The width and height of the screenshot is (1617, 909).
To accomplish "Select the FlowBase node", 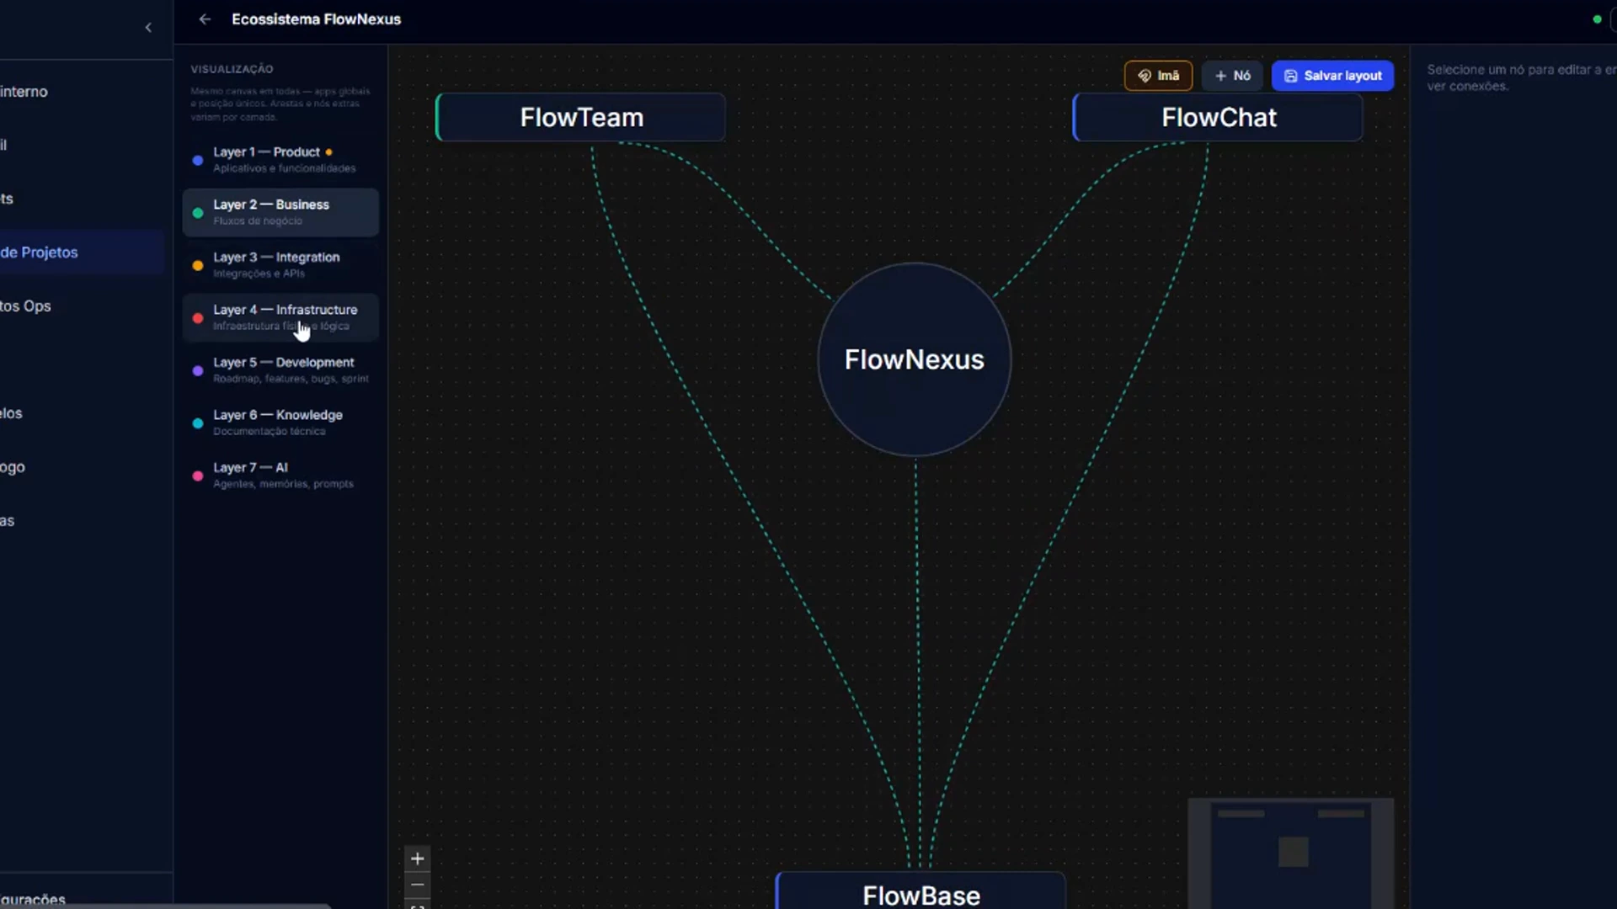I will coord(921,892).
